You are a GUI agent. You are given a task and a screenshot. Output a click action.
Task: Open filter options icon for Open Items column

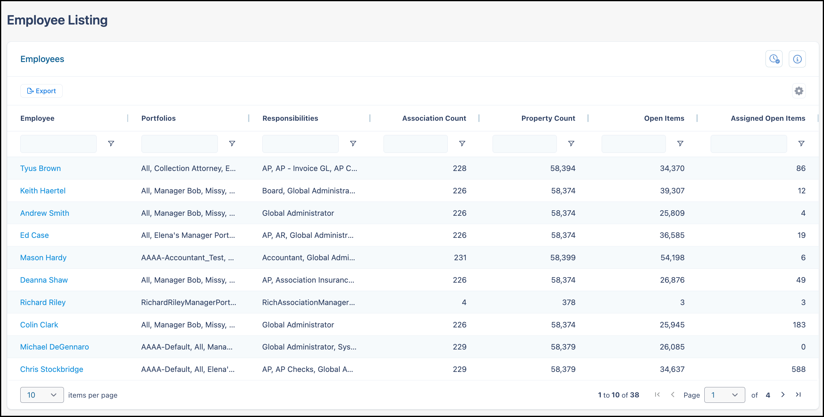point(680,143)
